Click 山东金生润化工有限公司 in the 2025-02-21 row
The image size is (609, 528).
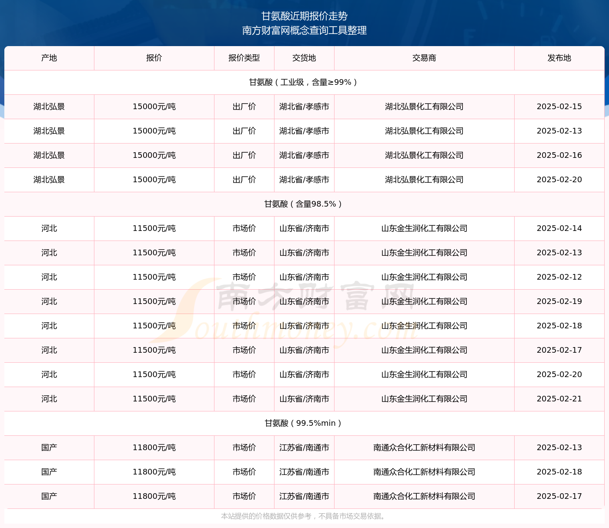click(x=424, y=399)
